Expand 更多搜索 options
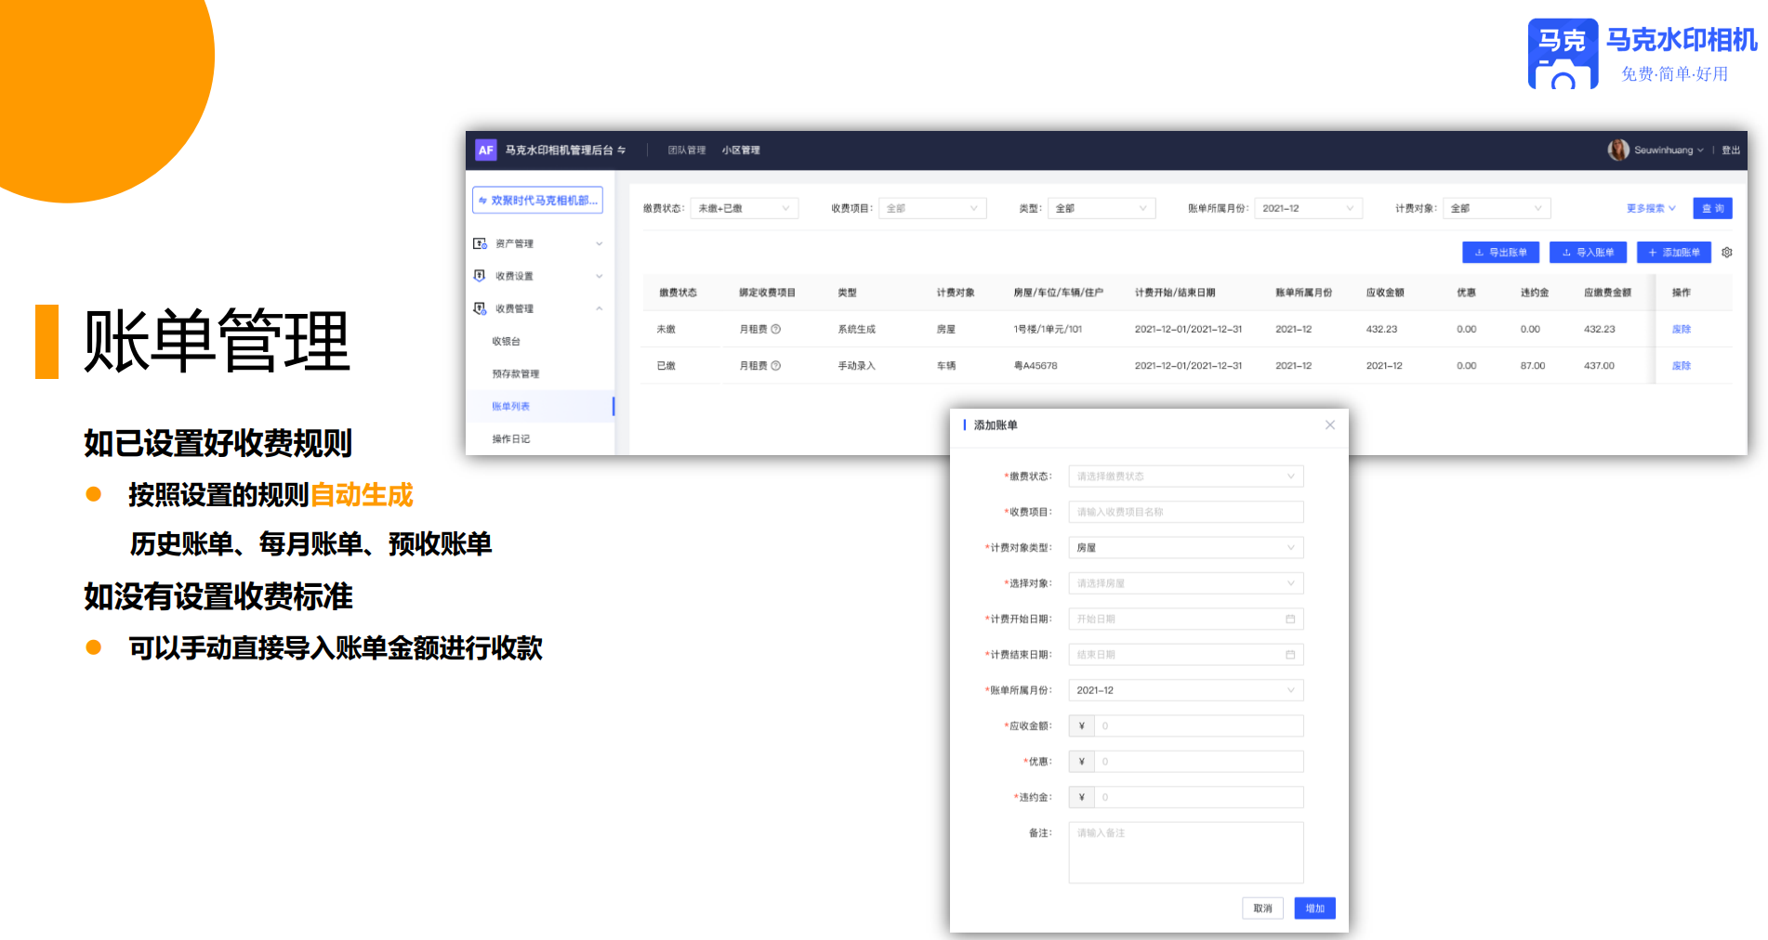Image resolution: width=1768 pixels, height=940 pixels. point(1651,208)
